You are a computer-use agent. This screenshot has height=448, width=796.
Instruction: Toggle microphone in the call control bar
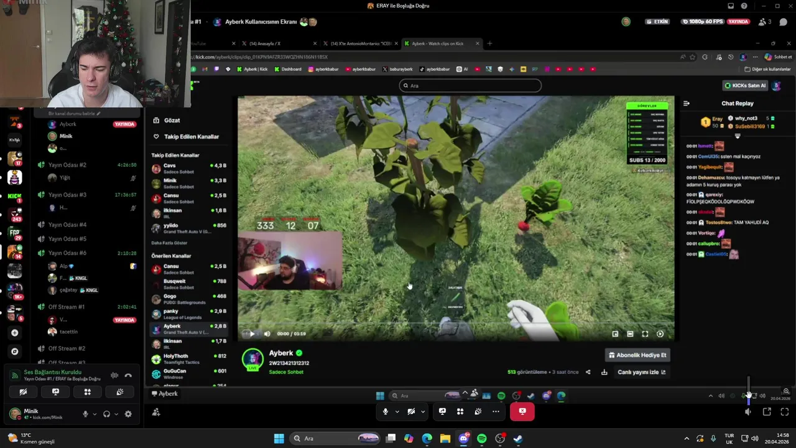pos(386,411)
